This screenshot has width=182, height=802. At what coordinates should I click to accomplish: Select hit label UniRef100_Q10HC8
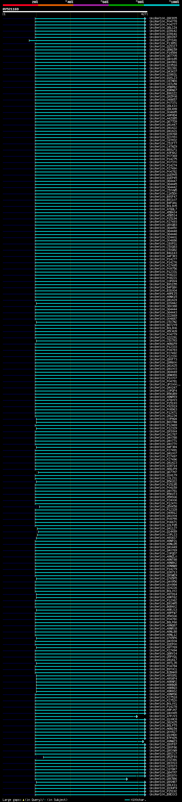[163, 719]
